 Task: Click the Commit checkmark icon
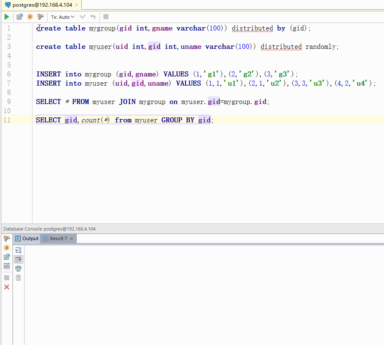83,17
